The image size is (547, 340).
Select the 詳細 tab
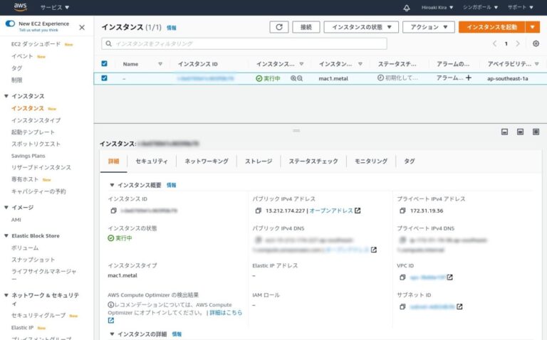tap(114, 161)
